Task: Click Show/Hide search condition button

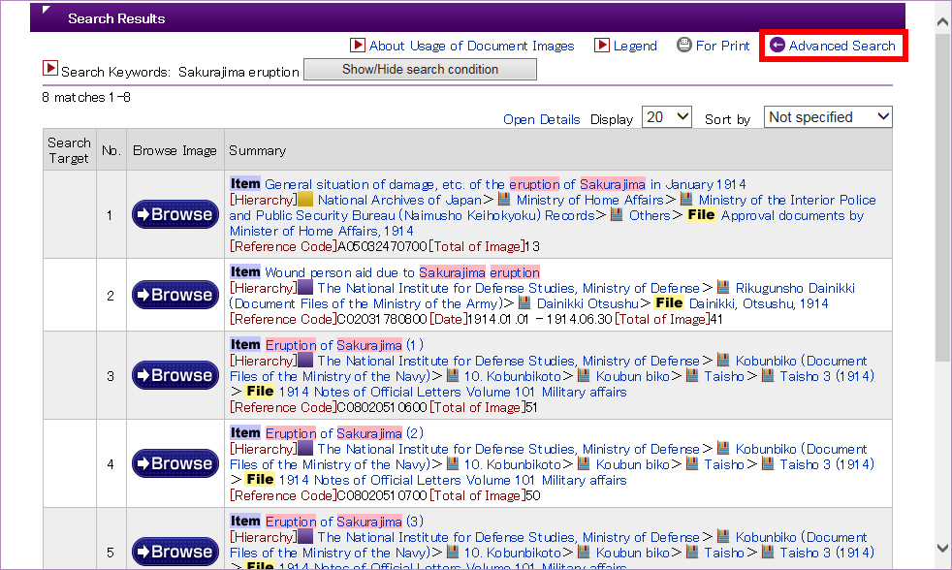Action: (420, 69)
